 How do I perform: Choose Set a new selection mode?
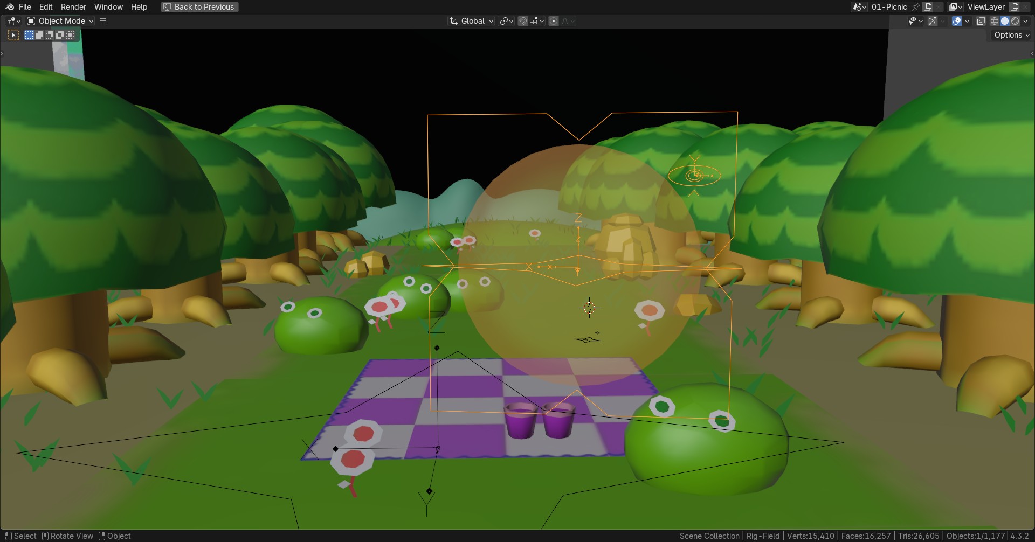pos(29,35)
